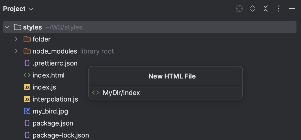
Task: Select index.html in the project tree
Action: point(48,75)
